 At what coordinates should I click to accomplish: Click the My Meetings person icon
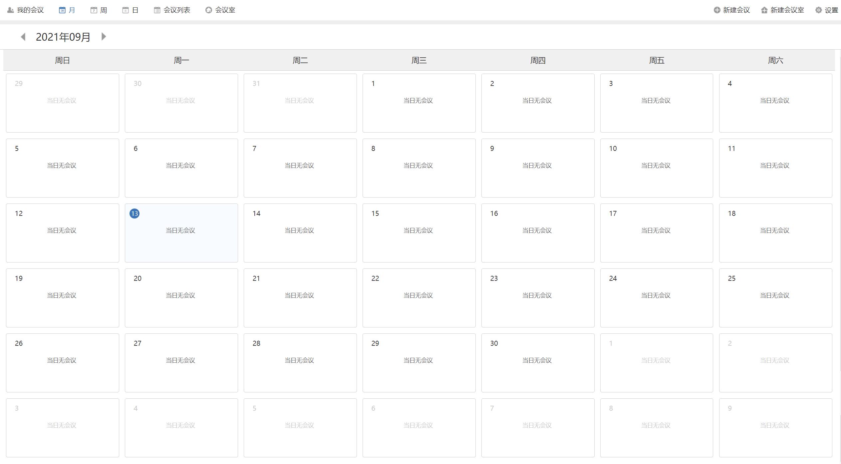(x=10, y=10)
